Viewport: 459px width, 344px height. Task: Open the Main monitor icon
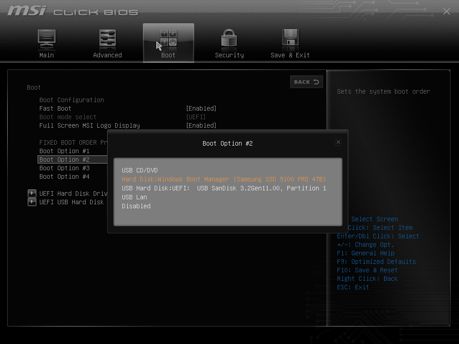47,39
